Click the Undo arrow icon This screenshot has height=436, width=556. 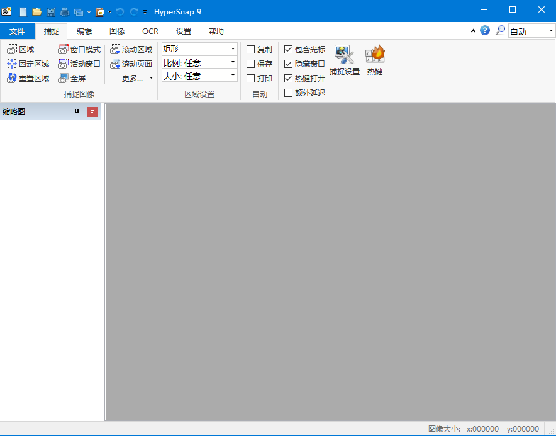pyautogui.click(x=120, y=12)
